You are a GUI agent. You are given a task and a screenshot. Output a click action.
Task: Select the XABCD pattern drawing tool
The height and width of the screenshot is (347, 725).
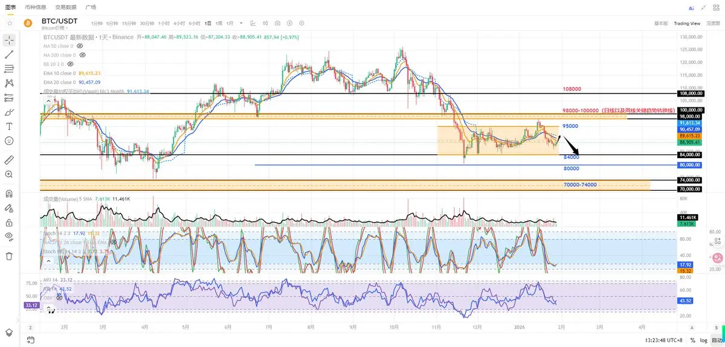(9, 83)
